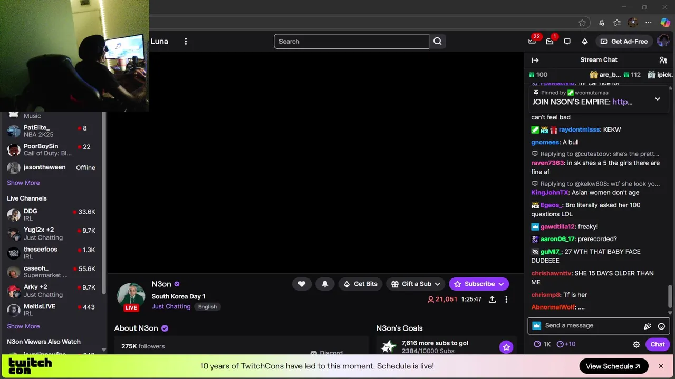
Task: Click the Get Bits button under stream
Action: tap(361, 284)
